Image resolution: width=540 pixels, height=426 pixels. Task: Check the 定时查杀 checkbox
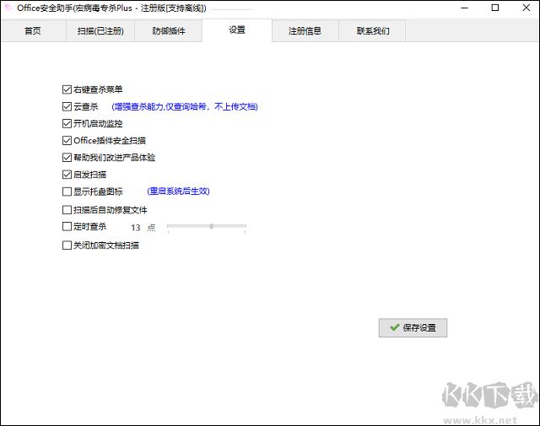(67, 227)
